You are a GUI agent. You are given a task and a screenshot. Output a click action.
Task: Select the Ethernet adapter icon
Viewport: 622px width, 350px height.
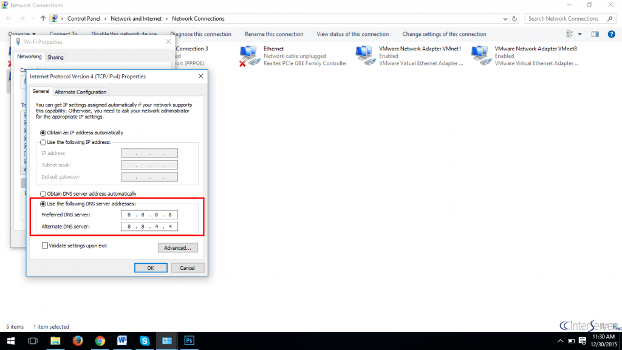point(250,55)
